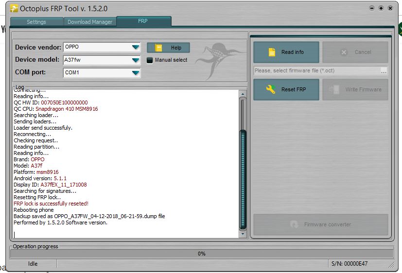Click 'Backup saved as OPPO_A37FW' log line
The image size is (402, 273).
coord(89,216)
